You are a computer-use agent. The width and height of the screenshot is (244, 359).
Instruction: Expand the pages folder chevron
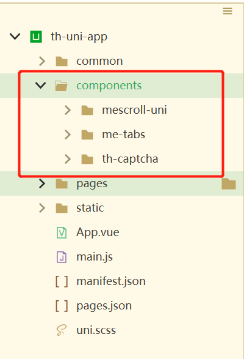pyautogui.click(x=42, y=183)
